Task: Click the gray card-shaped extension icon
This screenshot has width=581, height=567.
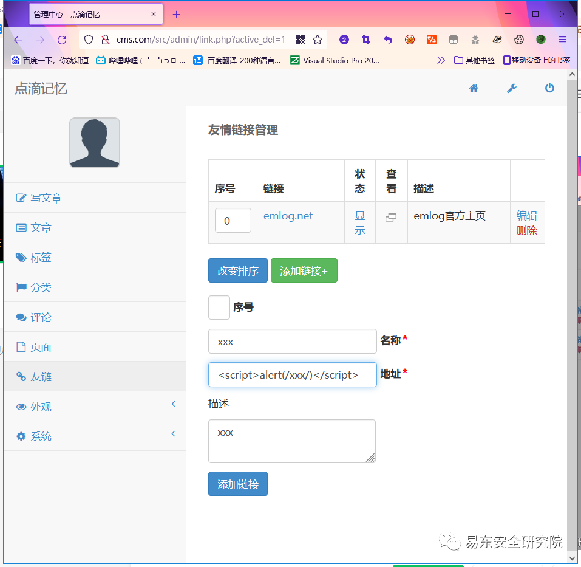Action: point(453,40)
